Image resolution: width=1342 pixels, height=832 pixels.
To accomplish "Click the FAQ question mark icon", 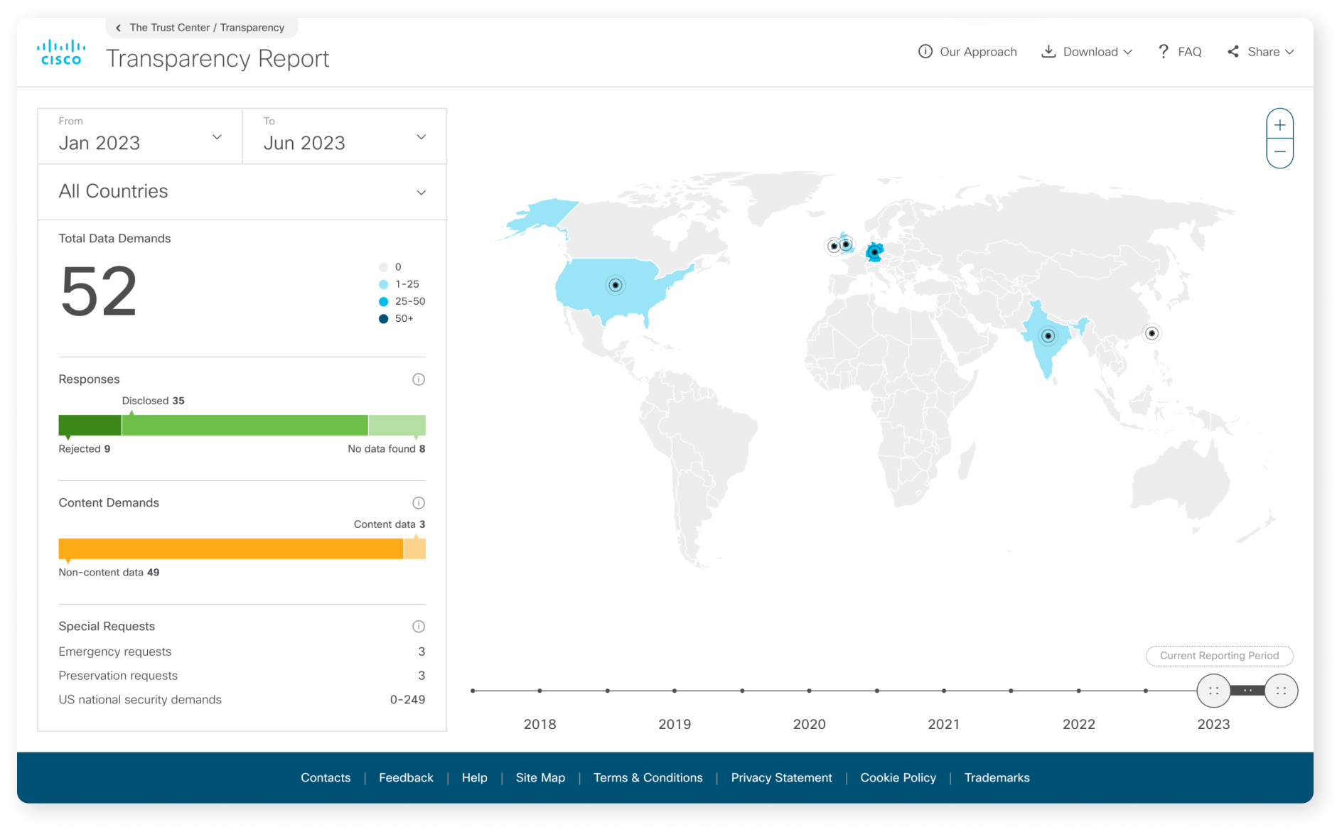I will 1164,51.
